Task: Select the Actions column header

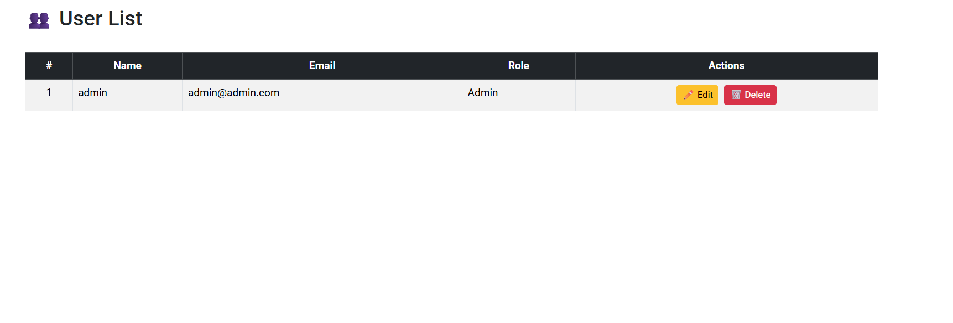Action: coord(726,66)
